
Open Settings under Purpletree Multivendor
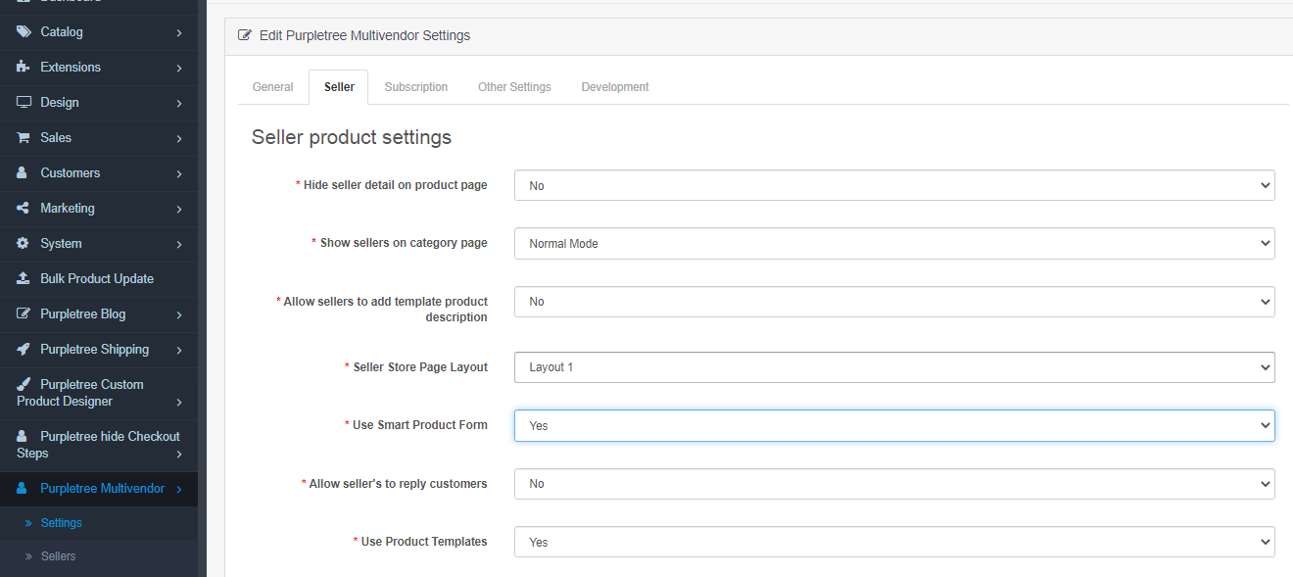[99, 523]
